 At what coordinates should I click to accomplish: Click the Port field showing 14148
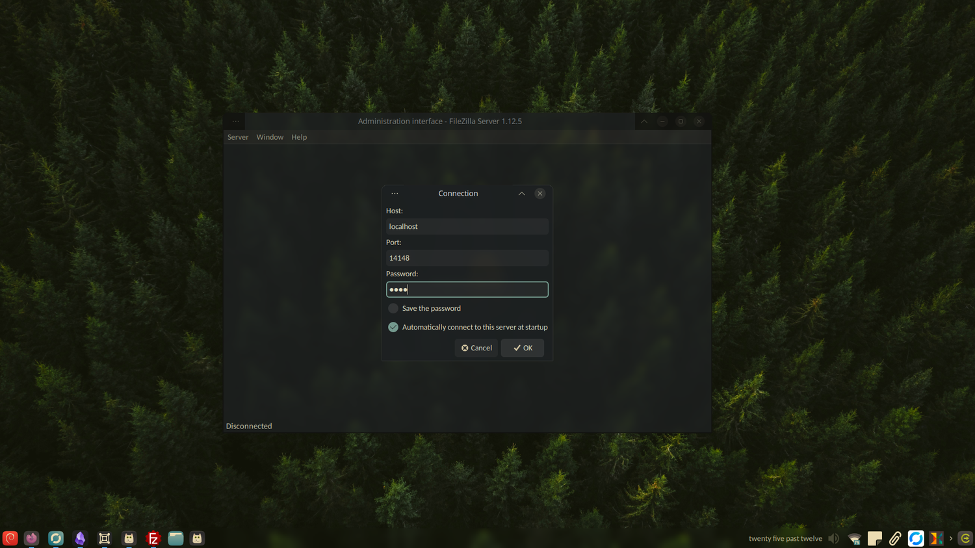pos(467,258)
